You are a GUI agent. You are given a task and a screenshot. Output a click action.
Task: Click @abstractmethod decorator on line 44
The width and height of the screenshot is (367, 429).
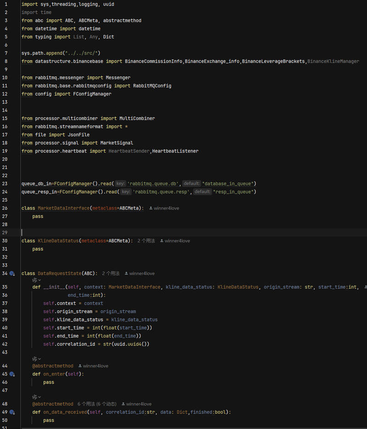53,366
